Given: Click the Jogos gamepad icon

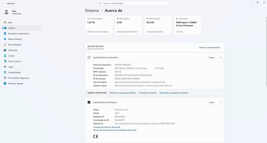Looking at the screenshot, I should (5, 67).
